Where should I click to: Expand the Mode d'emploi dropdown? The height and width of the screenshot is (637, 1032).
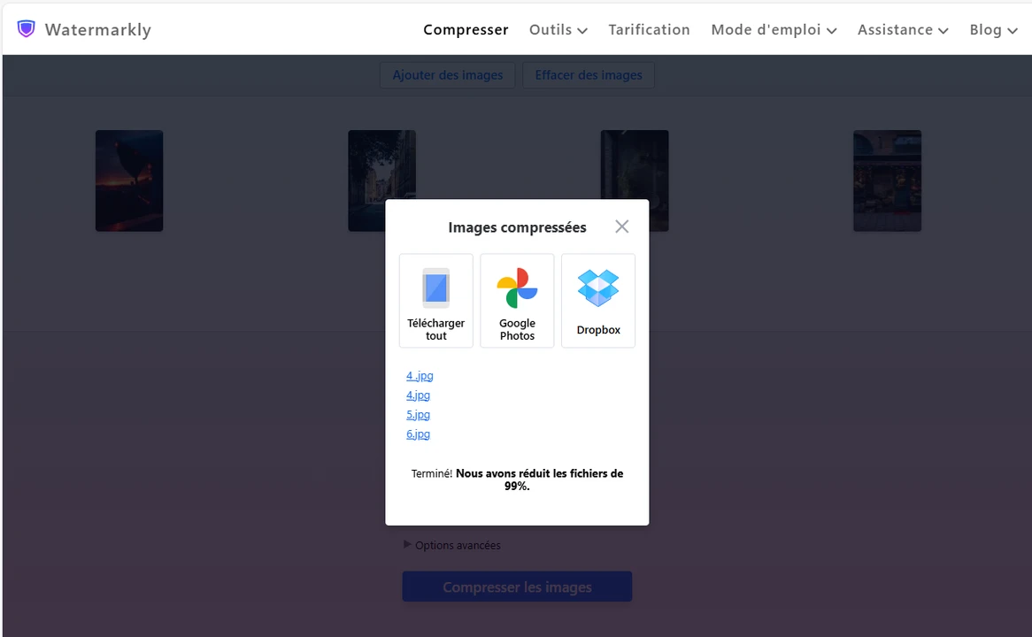[774, 29]
